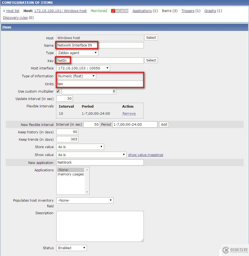This screenshot has height=256, width=249.
Task: Open the Type of information dropdown
Action: coord(76,76)
